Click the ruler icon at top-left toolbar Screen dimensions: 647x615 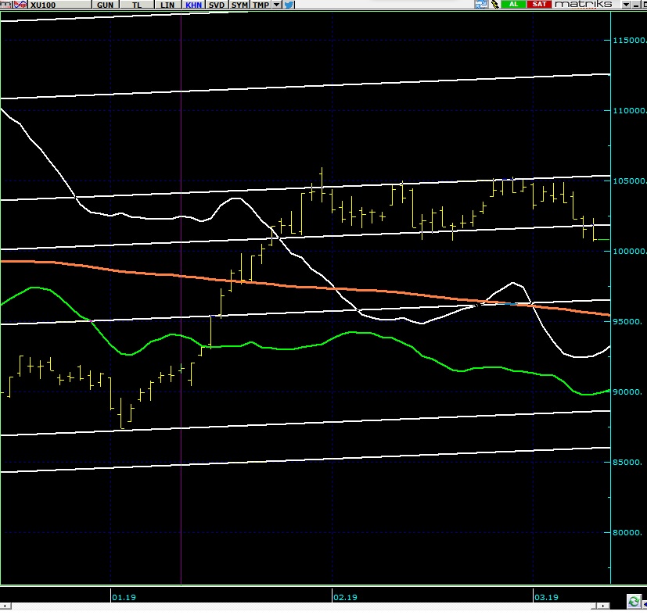[x=5, y=5]
